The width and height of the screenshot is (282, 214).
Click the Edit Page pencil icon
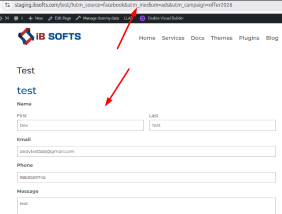pyautogui.click(x=50, y=18)
